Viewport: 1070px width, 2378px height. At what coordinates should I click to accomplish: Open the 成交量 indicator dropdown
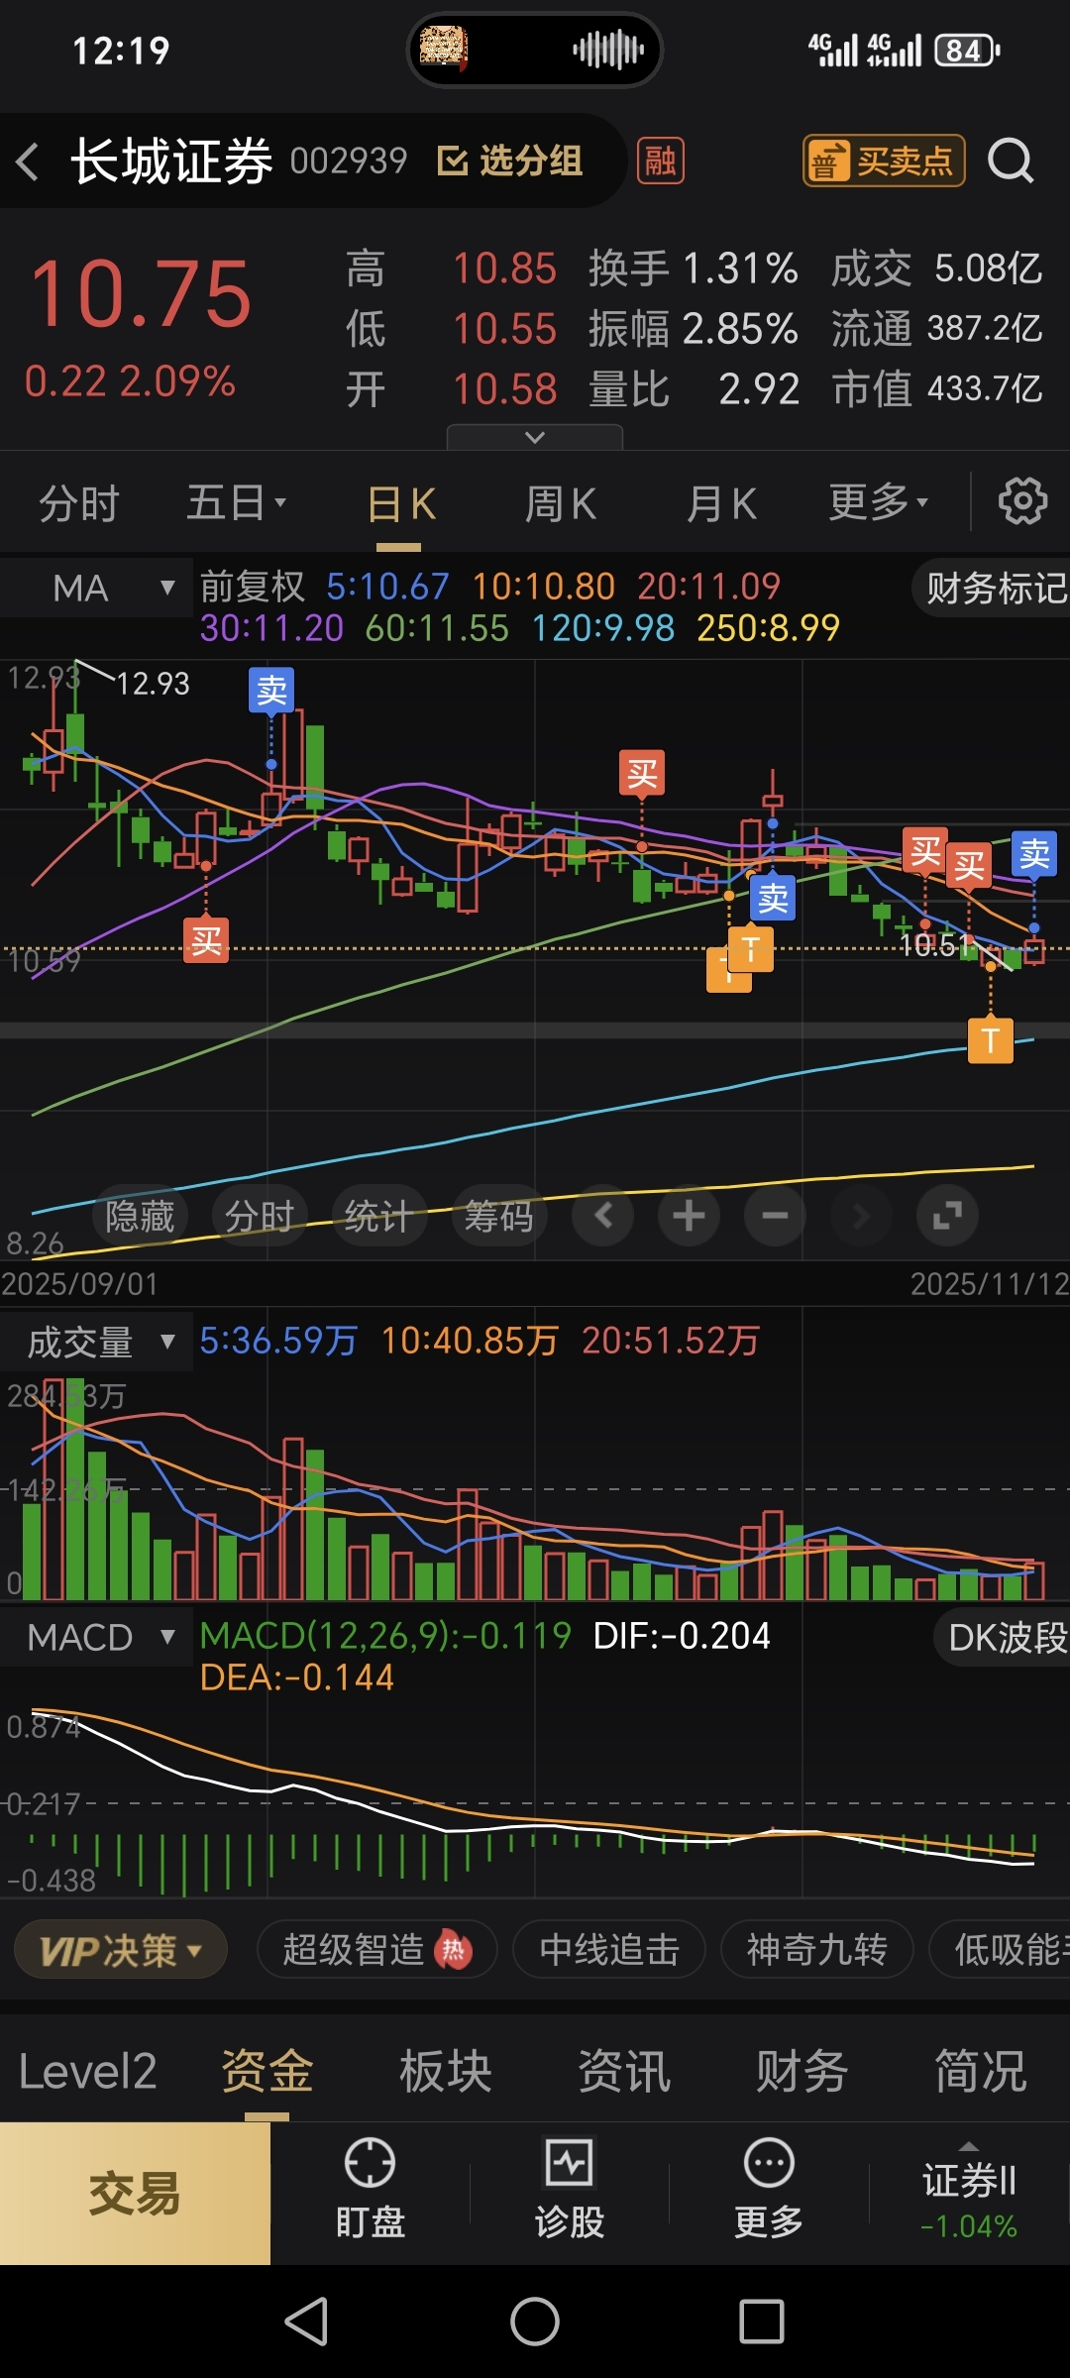[x=96, y=1343]
